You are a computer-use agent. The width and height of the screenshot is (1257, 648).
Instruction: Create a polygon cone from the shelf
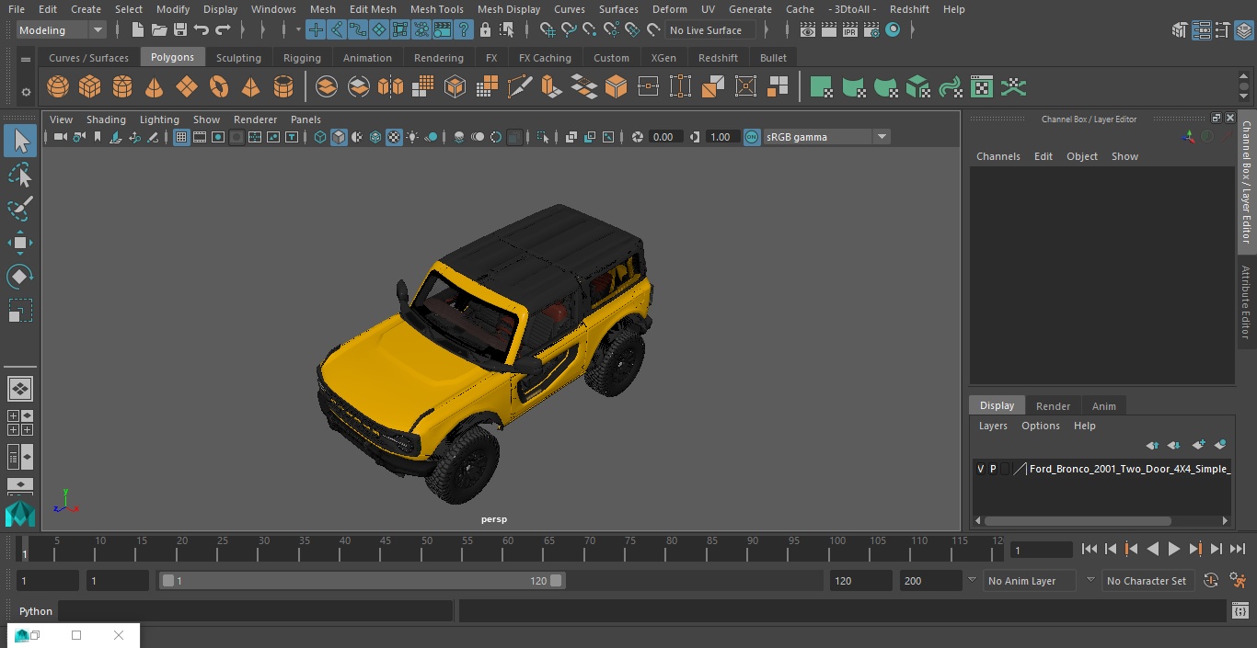155,87
